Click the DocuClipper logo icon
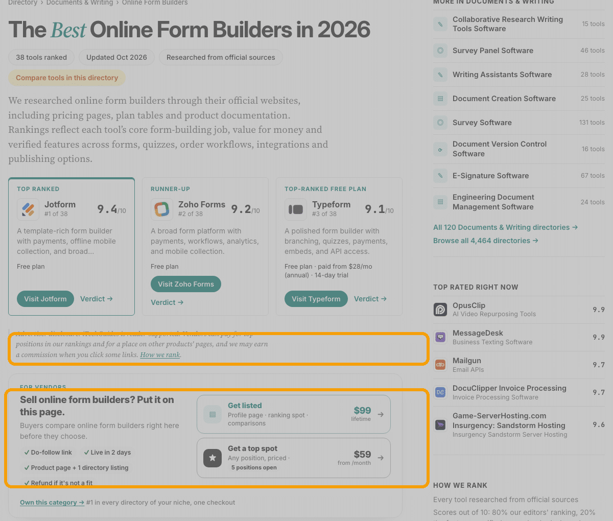Viewport: 613px width, 521px height. (440, 392)
